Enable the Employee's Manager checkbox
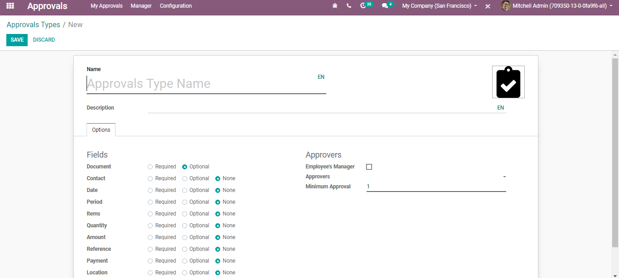The image size is (619, 278). 369,167
